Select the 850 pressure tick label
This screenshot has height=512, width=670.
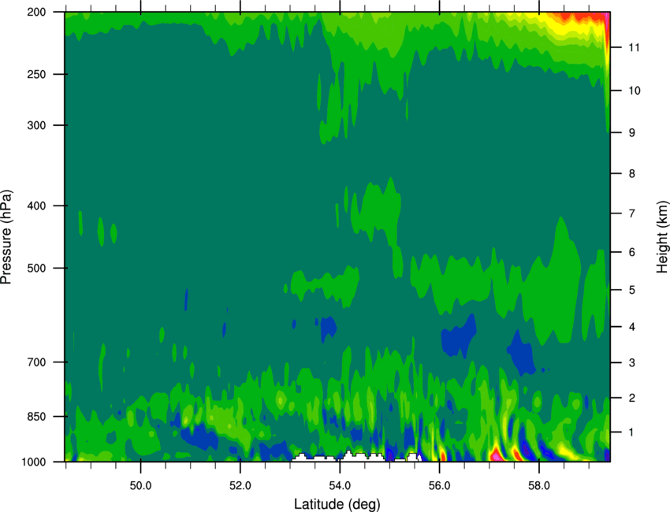pos(36,417)
